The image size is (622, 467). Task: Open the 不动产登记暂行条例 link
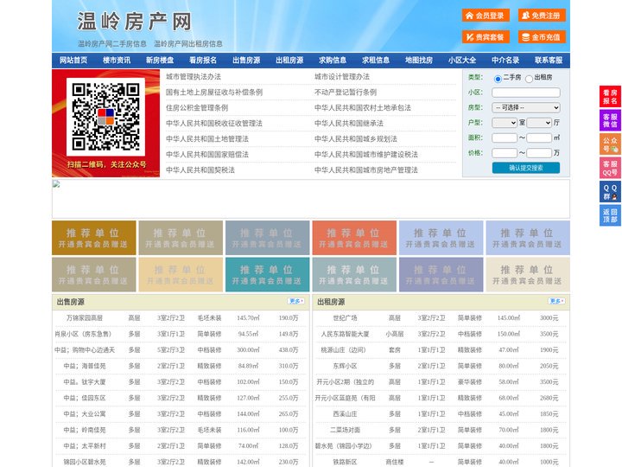346,93
